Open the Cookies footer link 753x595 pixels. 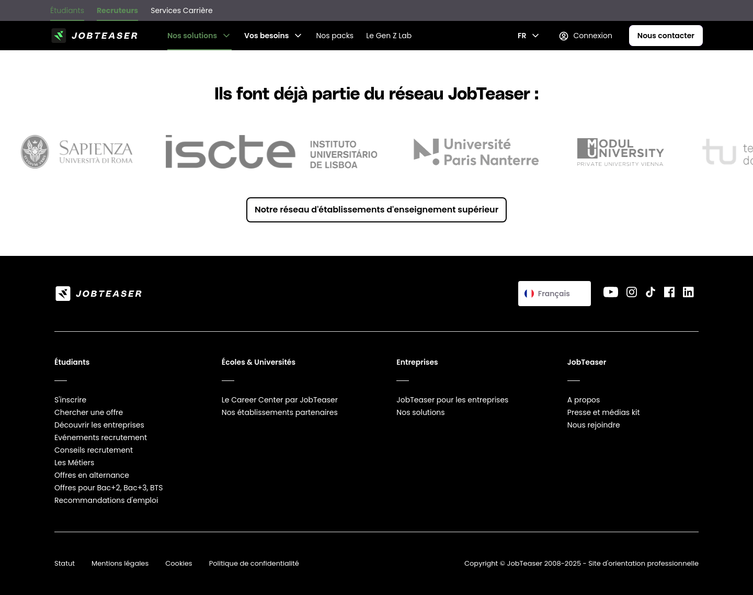click(178, 564)
